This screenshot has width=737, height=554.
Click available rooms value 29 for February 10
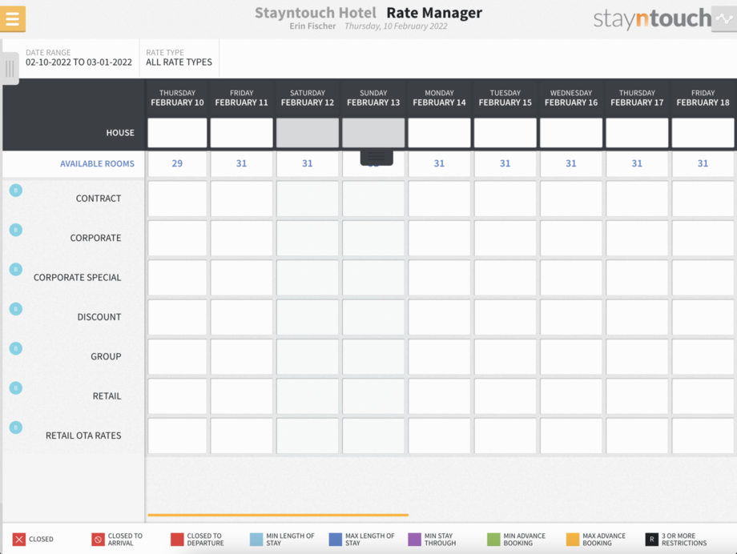177,163
